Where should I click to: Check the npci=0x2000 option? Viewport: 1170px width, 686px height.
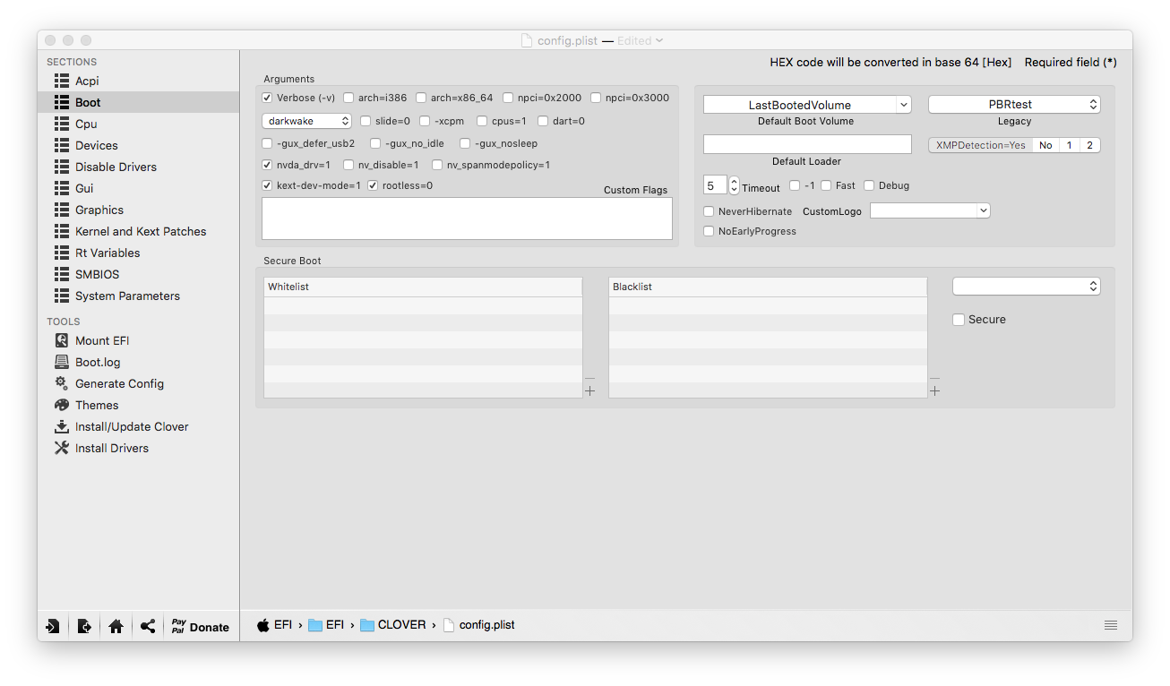pyautogui.click(x=508, y=98)
